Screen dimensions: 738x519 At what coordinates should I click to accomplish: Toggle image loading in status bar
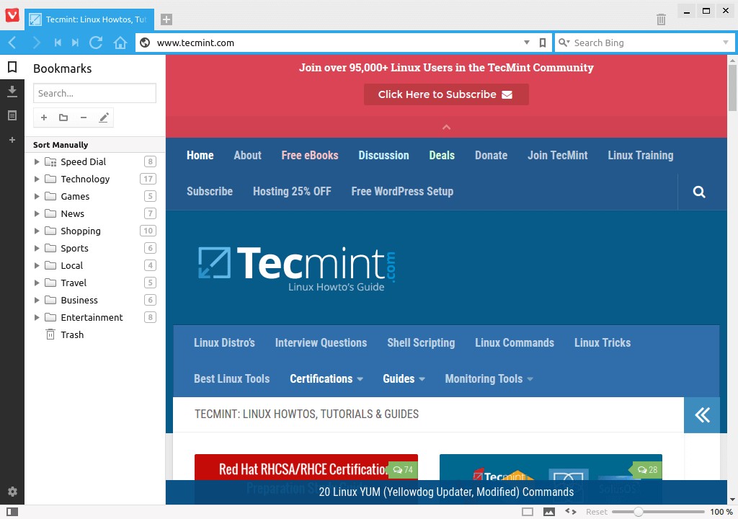[x=548, y=512]
